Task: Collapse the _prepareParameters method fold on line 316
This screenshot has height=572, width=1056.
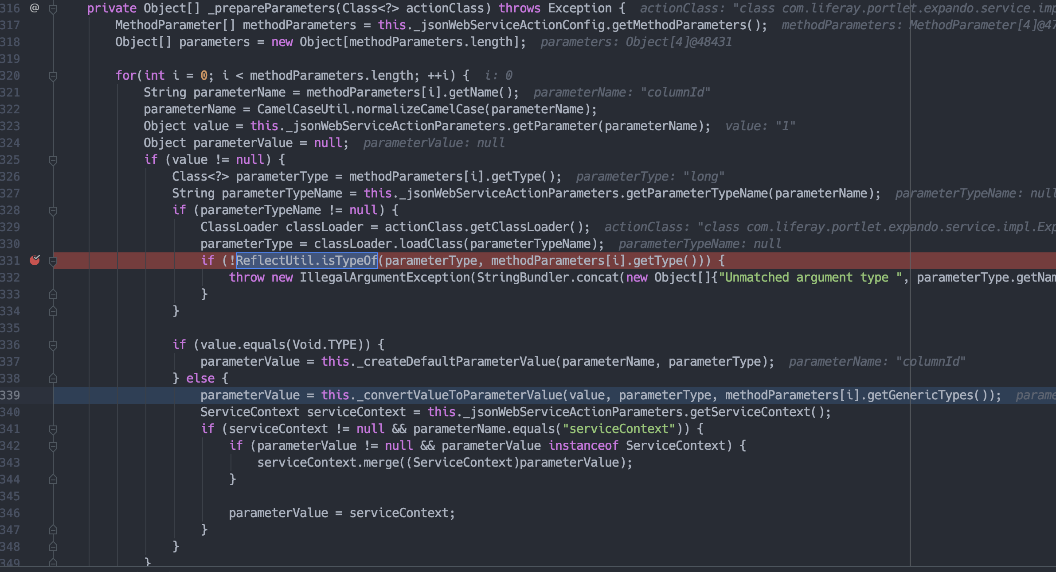Action: (53, 8)
